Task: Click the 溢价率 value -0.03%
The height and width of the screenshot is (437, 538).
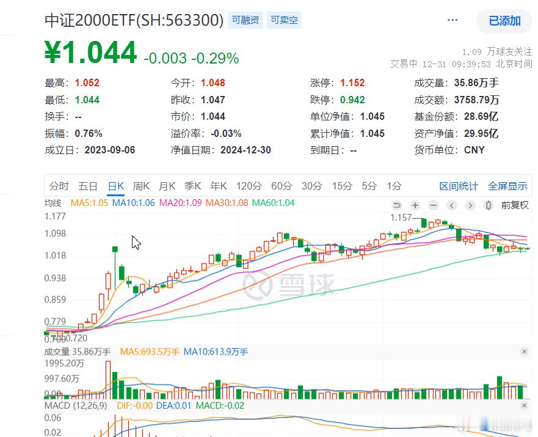Action: (226, 133)
